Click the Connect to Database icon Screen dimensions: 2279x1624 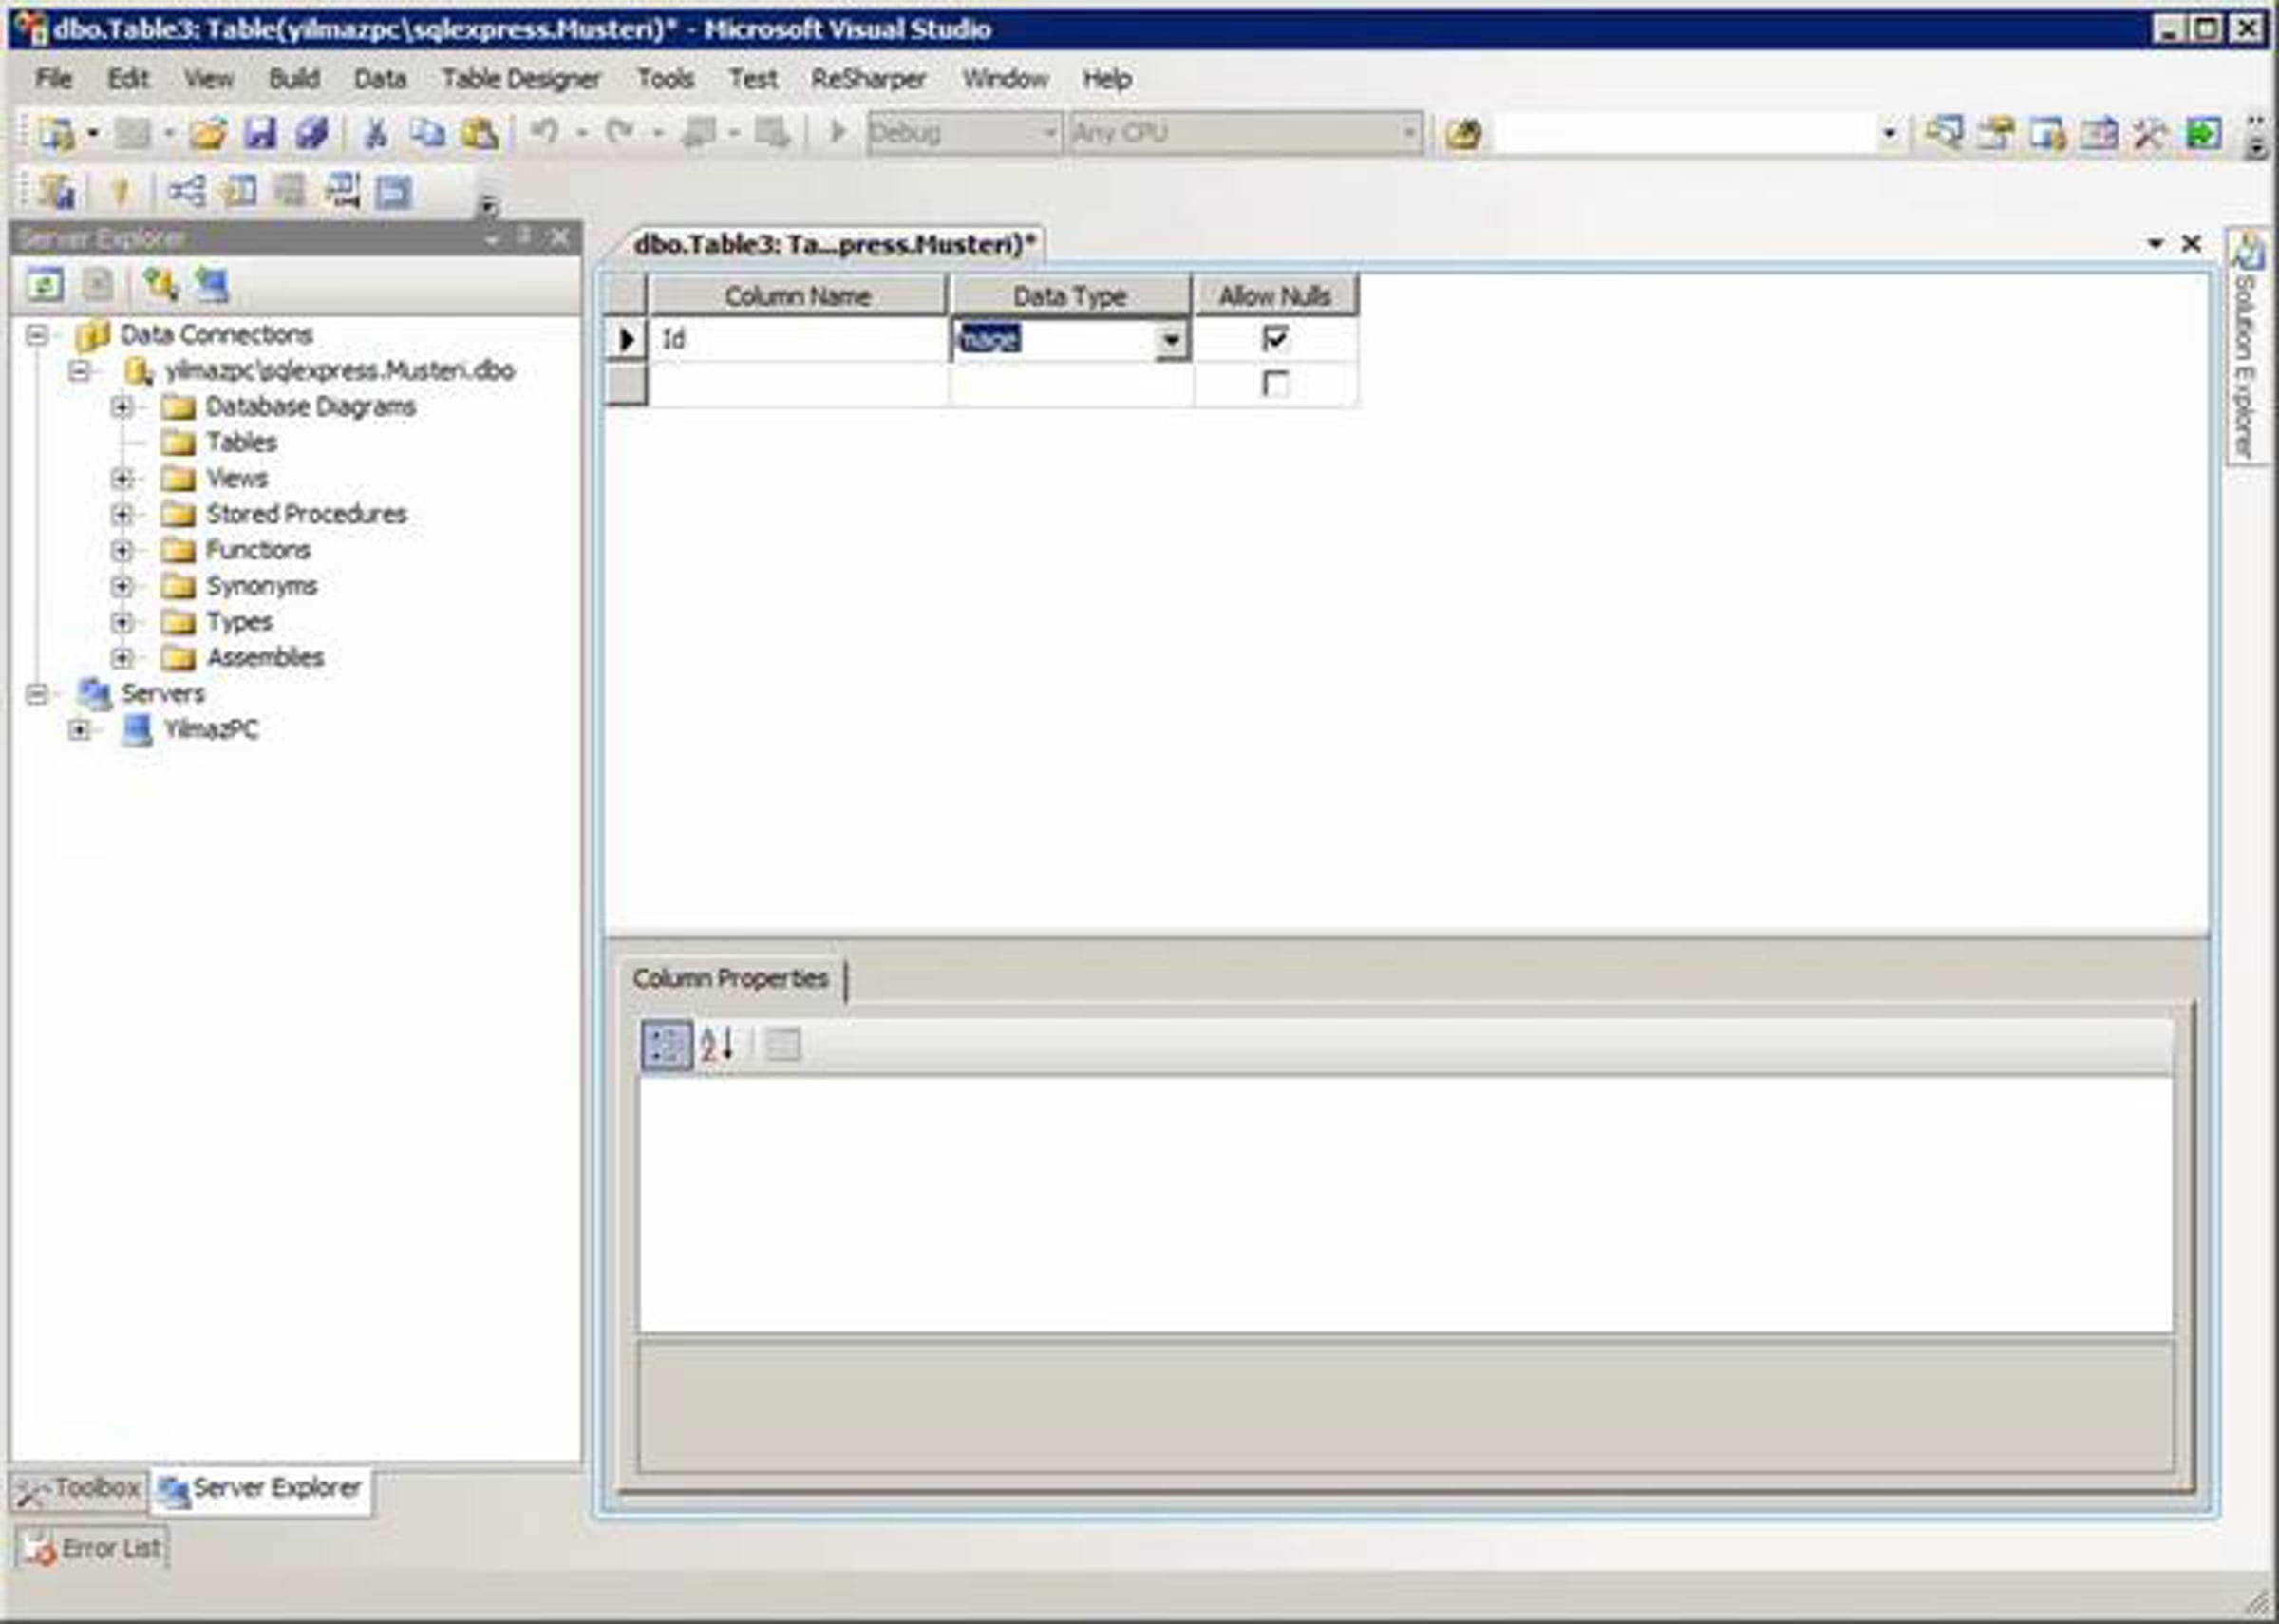click(160, 285)
